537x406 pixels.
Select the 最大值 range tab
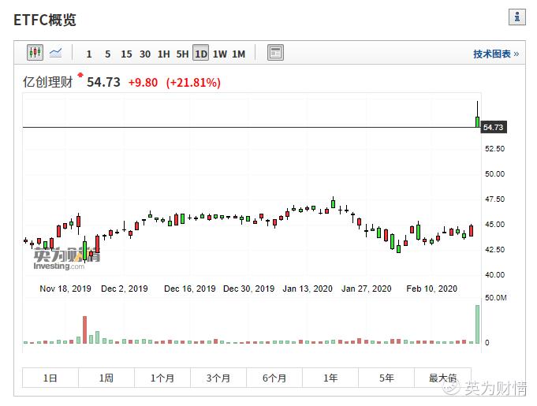(x=443, y=378)
